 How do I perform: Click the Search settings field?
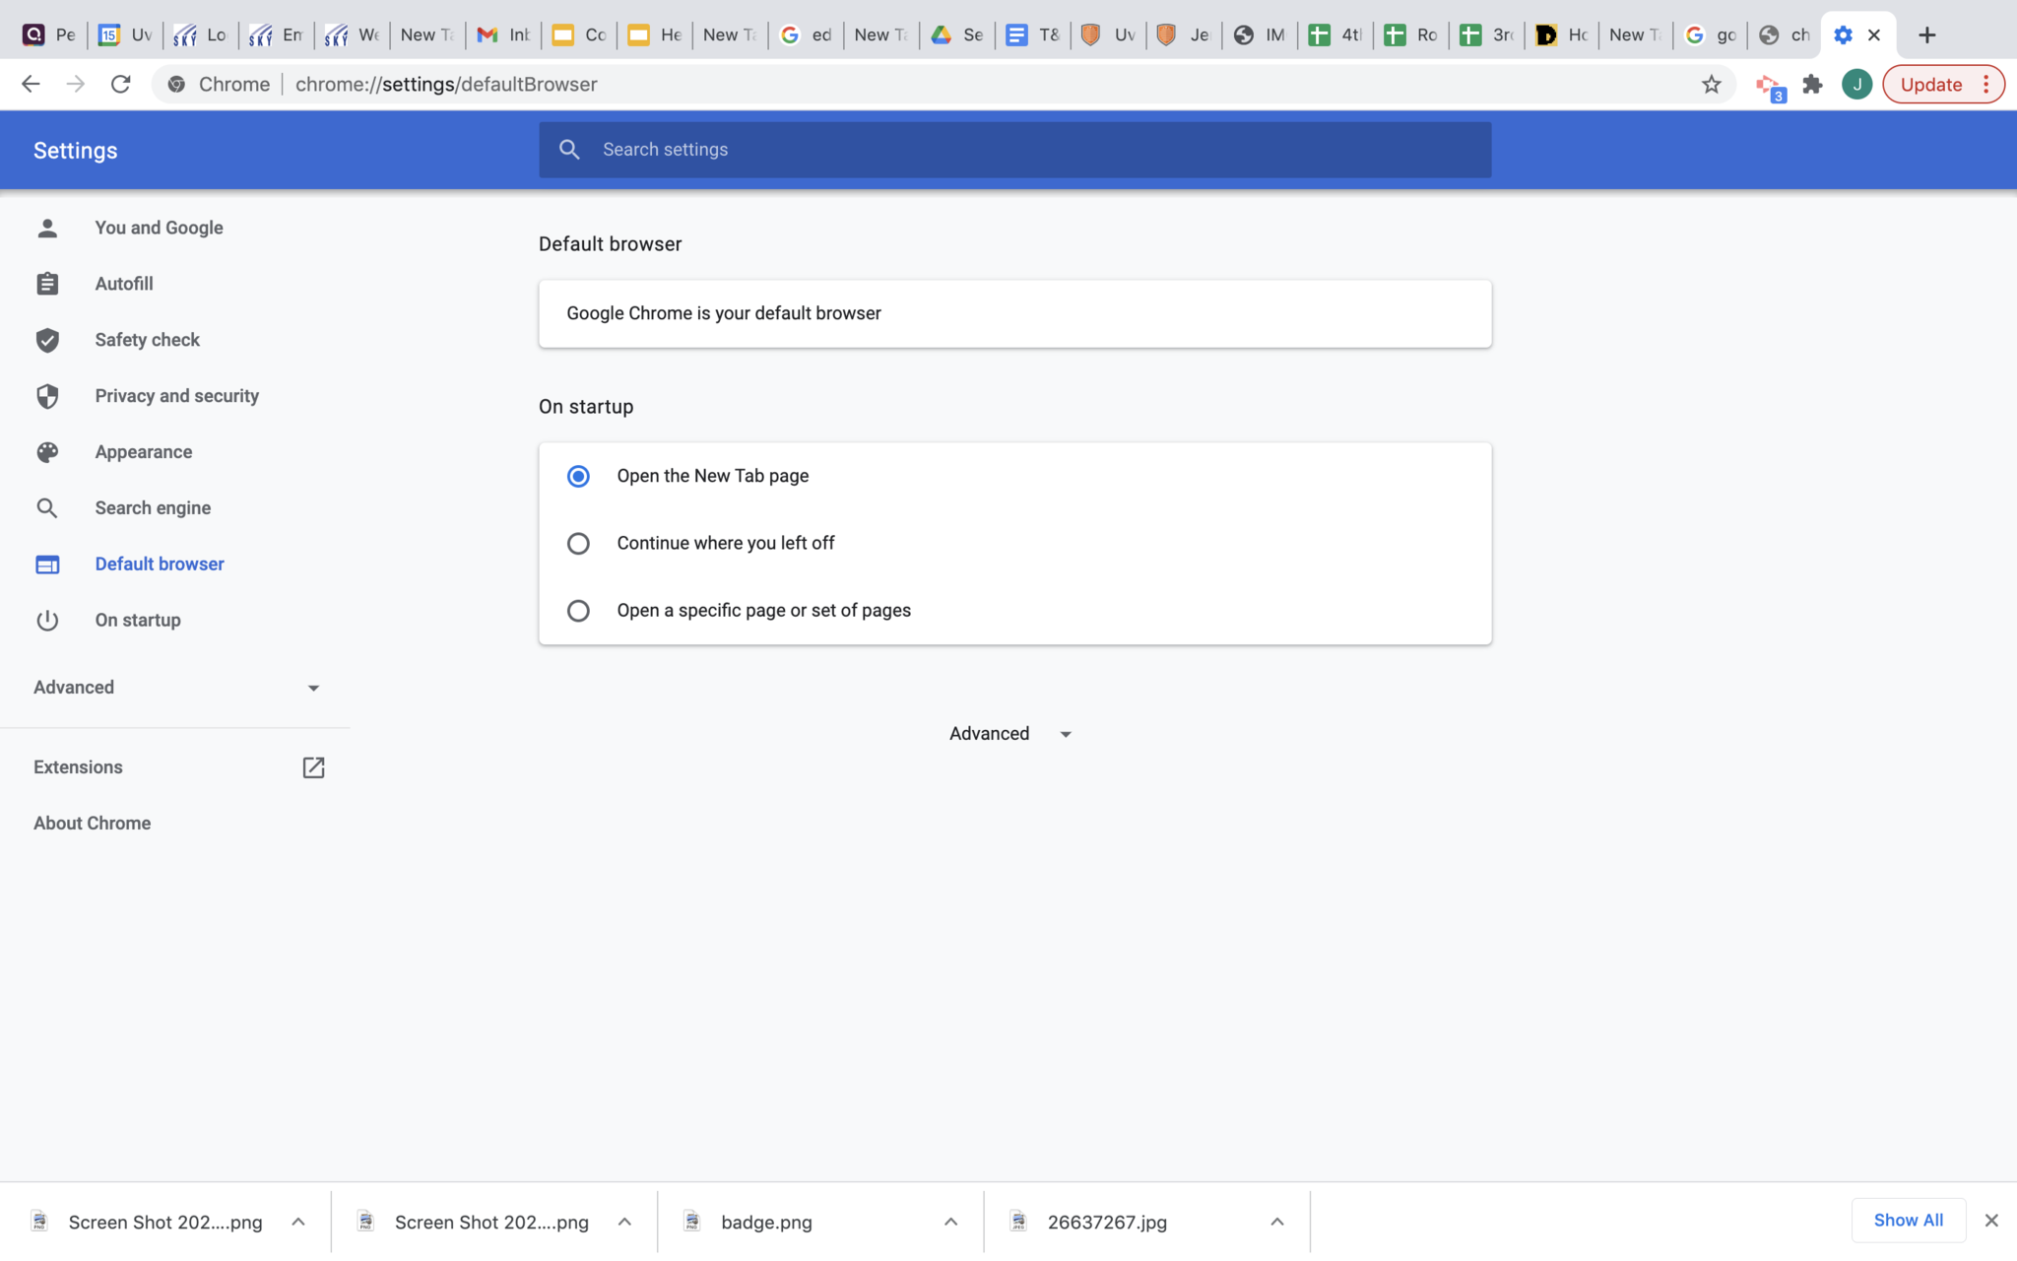tap(1014, 150)
